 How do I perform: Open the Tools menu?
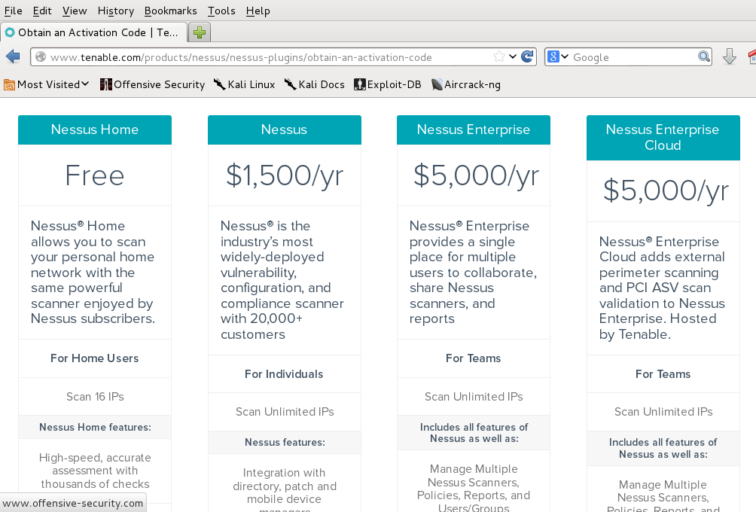point(221,11)
